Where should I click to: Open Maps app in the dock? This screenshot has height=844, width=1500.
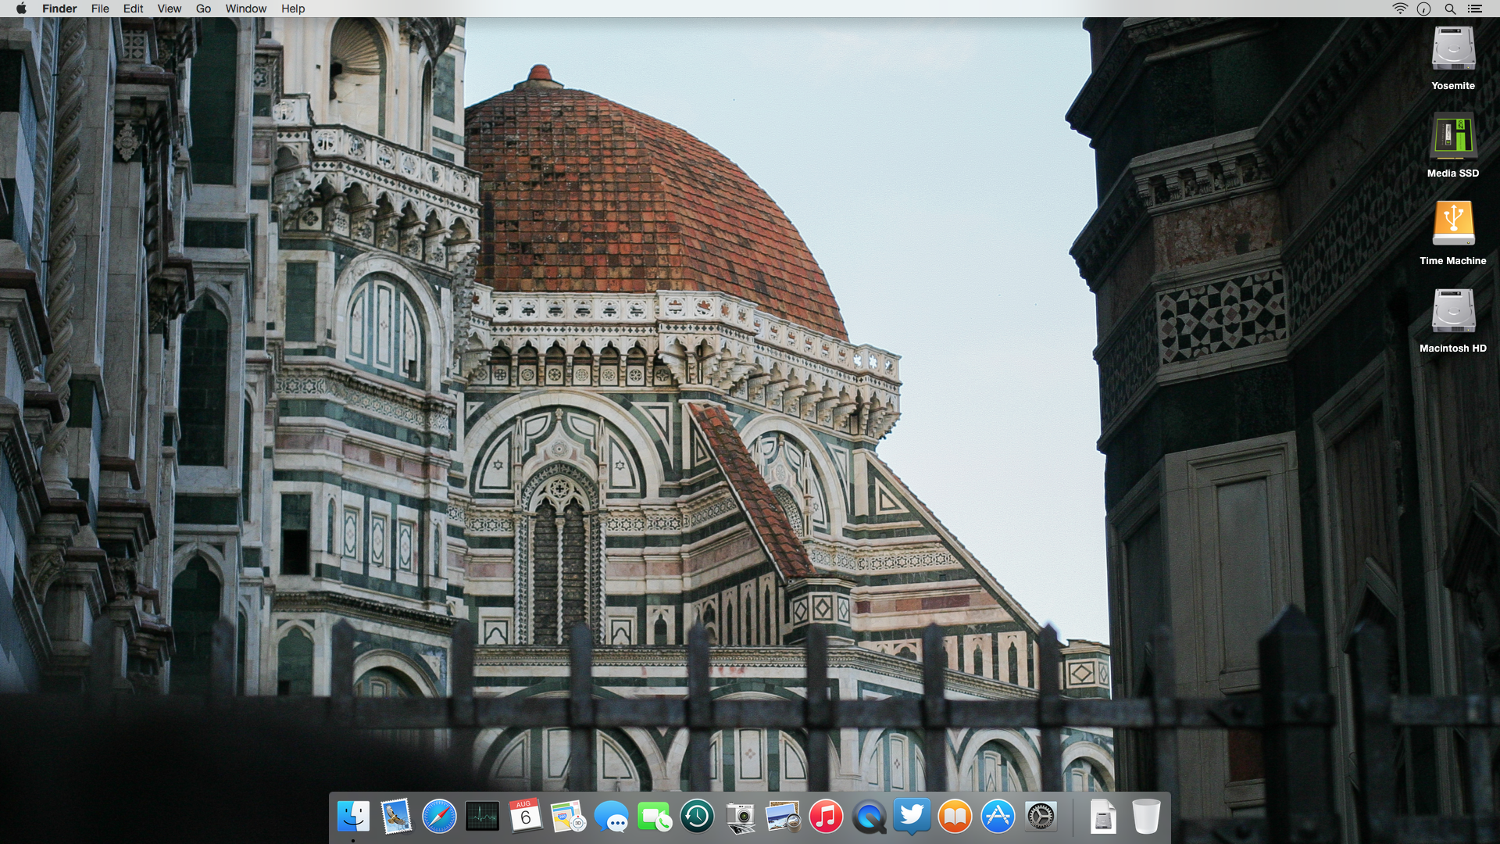568,817
